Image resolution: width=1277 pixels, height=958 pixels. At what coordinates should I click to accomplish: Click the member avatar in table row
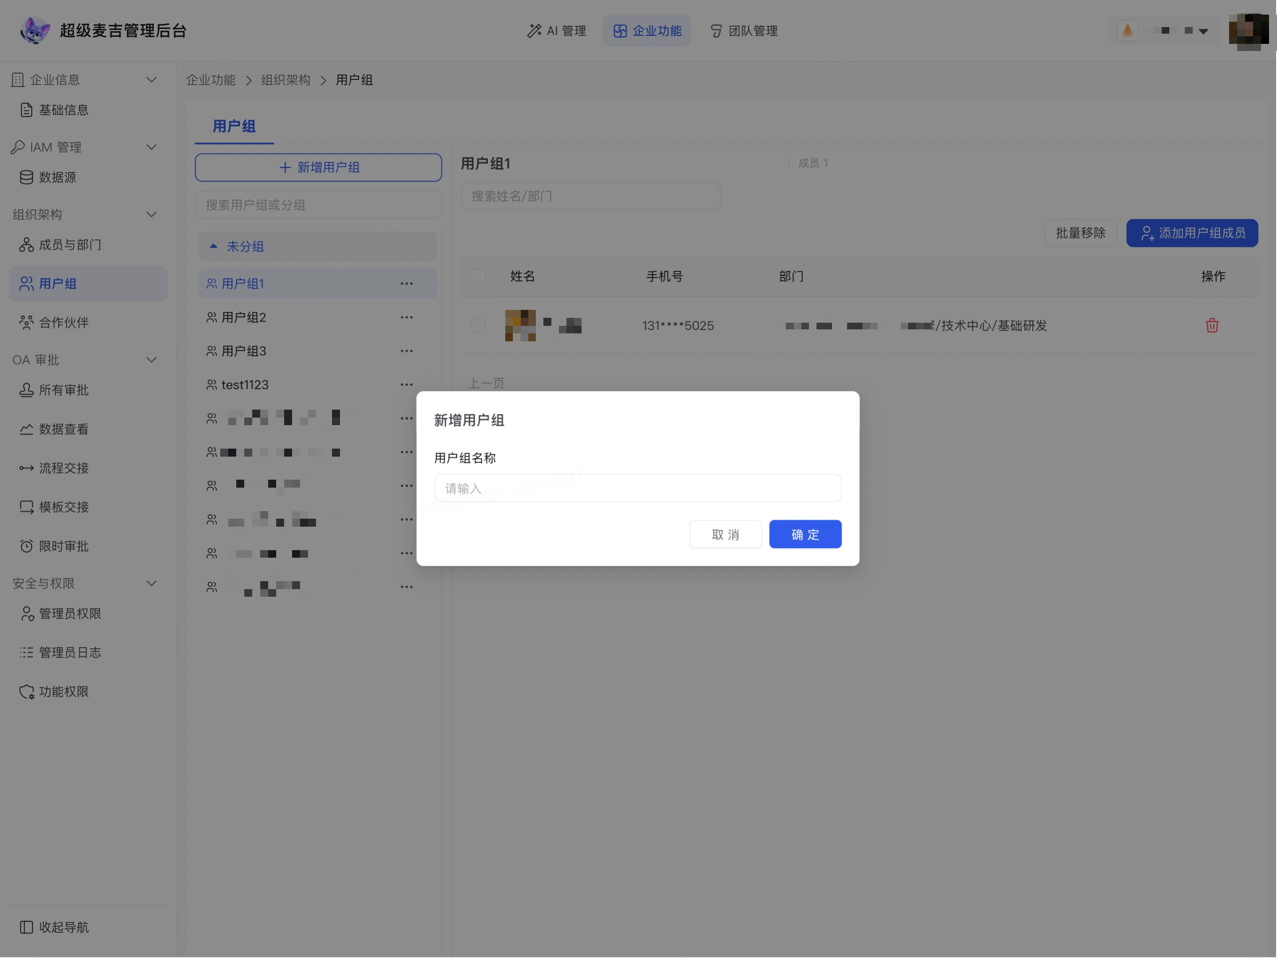[521, 326]
